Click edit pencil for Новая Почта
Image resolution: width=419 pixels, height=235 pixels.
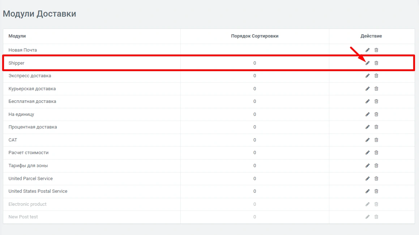pyautogui.click(x=367, y=50)
